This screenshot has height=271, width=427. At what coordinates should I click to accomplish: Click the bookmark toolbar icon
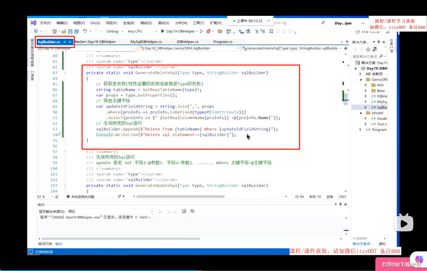point(271,31)
